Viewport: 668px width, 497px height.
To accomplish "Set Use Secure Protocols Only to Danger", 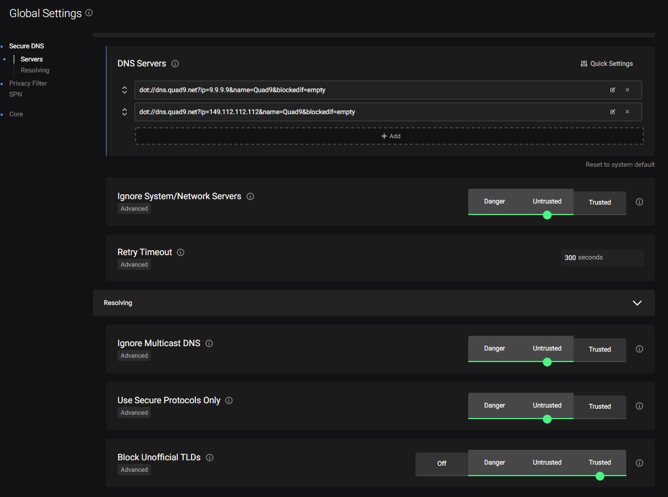I will point(494,405).
